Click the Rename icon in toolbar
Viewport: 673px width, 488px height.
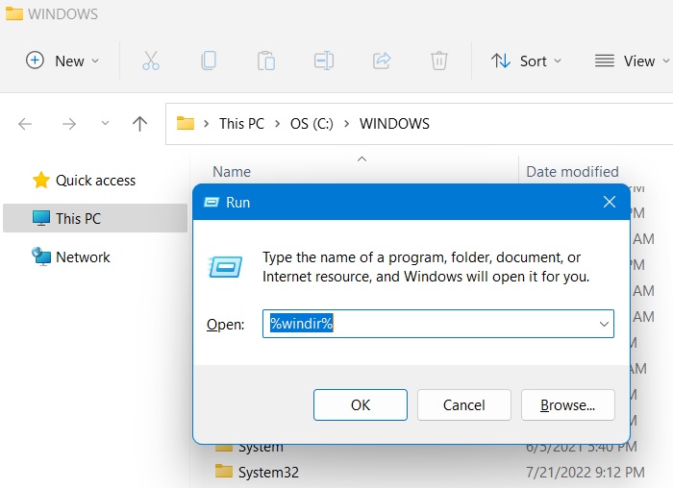324,61
